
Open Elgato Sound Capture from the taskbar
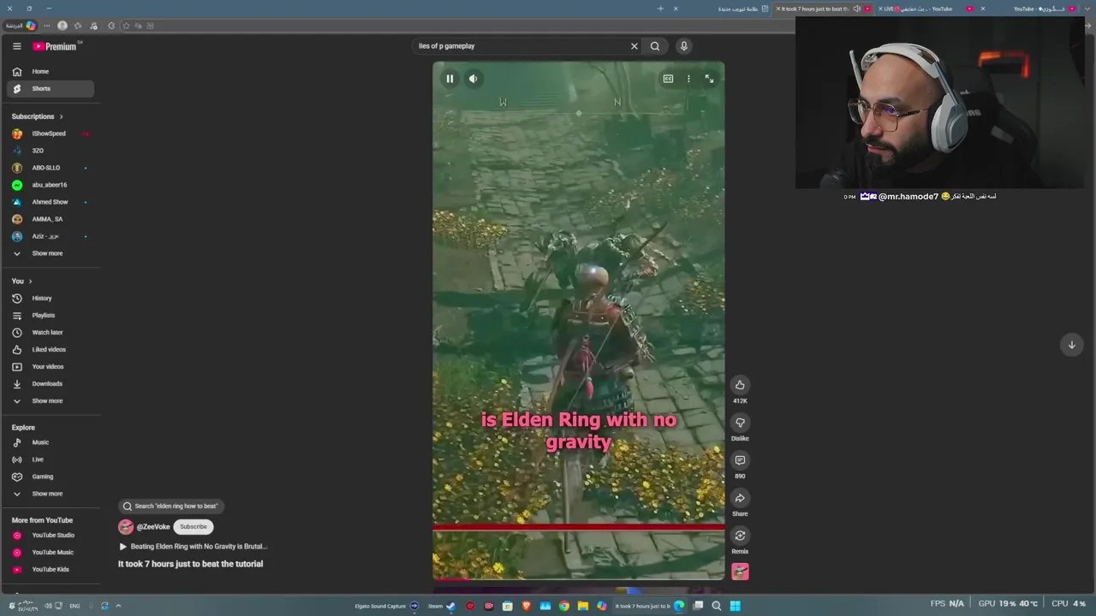[x=414, y=606]
